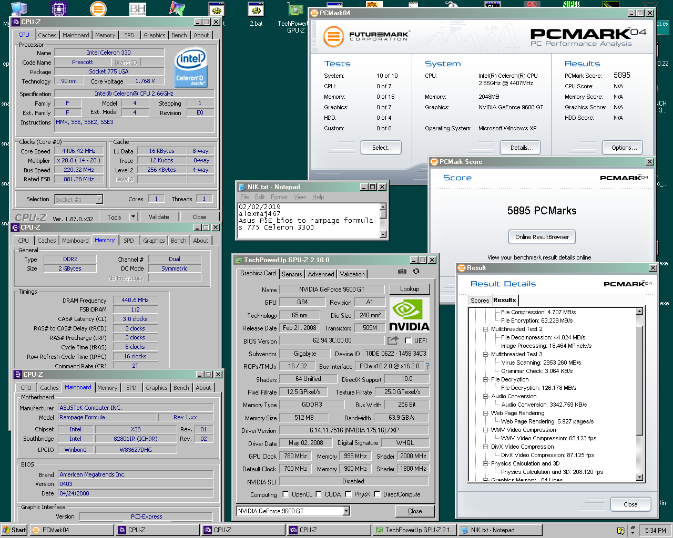Click the Intel Celeron D logo in CPU-Z

[x=190, y=68]
